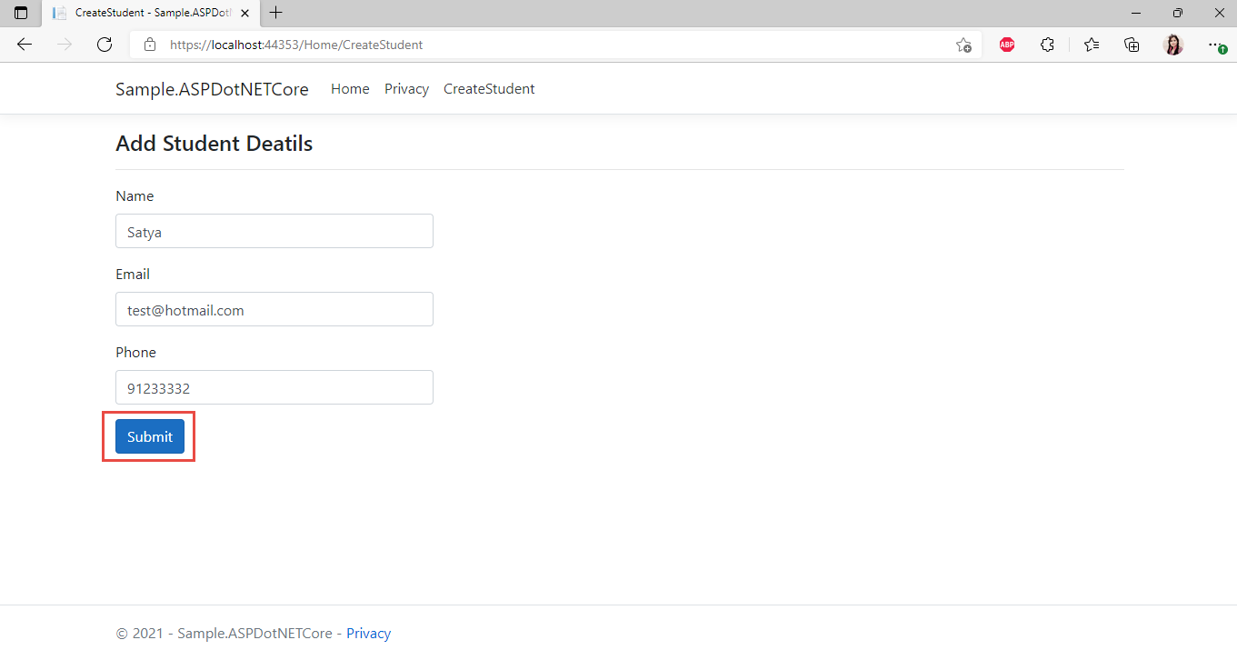Open a new browser tab
Image resolution: width=1237 pixels, height=660 pixels.
click(275, 13)
